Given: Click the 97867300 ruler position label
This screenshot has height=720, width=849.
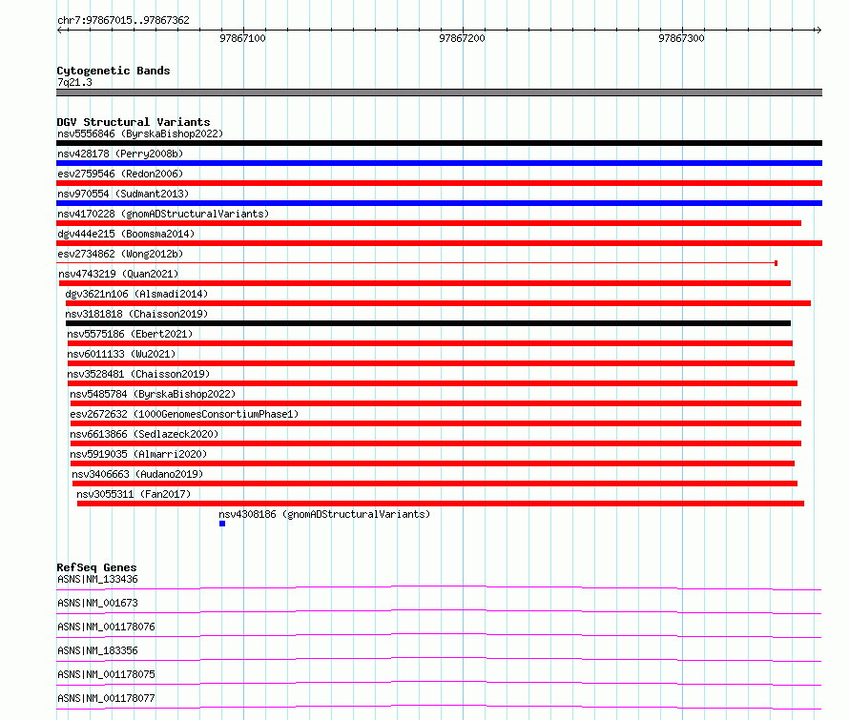Looking at the screenshot, I should 681,38.
